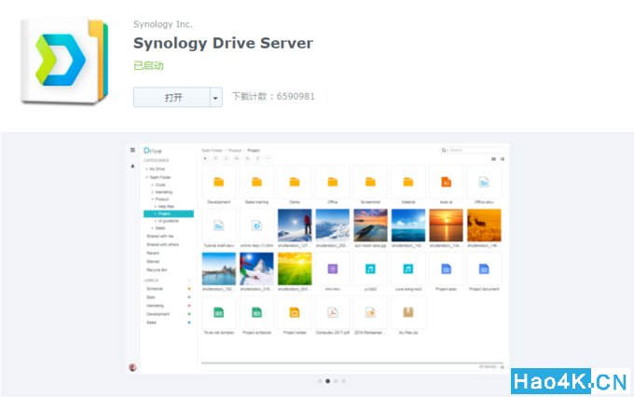This screenshot has width=634, height=397.
Task: Click the Team Folder breadcrumb
Action: tap(212, 150)
